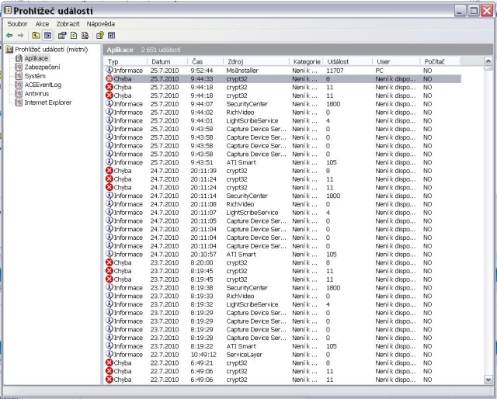Screen dimensions: 497x399
Task: Select the LightScribeService entry at 9:44:01
Action: point(282,120)
